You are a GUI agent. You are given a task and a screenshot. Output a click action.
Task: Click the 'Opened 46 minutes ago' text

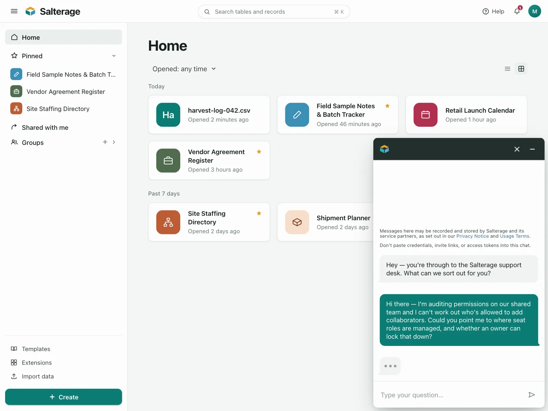click(349, 124)
